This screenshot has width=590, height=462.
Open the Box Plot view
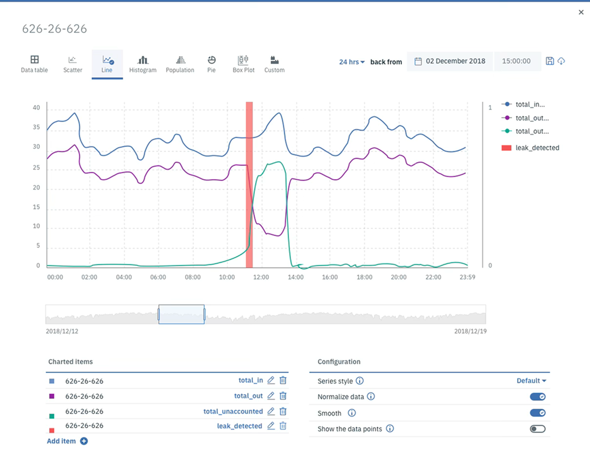(244, 64)
